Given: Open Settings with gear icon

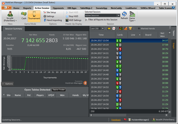Looking at the screenshot, I should [x=49, y=16].
